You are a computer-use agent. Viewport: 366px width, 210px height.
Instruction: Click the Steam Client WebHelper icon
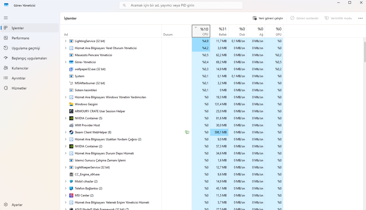click(x=71, y=132)
